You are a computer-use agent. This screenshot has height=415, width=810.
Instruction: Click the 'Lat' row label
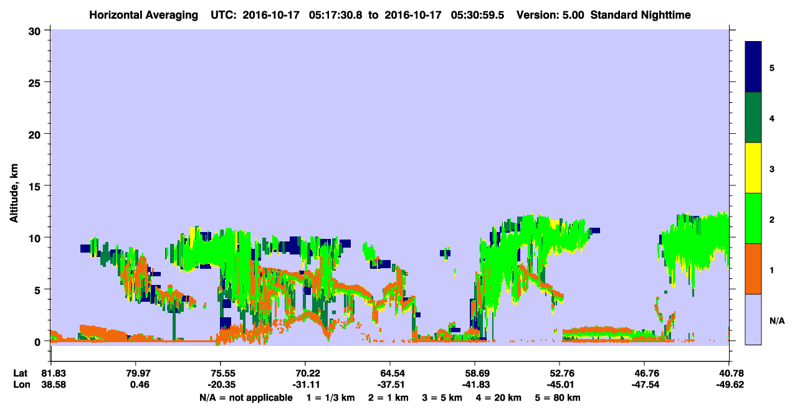coord(21,373)
